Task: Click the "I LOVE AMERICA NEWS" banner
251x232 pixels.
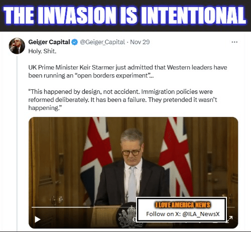Action: pyautogui.click(x=183, y=205)
